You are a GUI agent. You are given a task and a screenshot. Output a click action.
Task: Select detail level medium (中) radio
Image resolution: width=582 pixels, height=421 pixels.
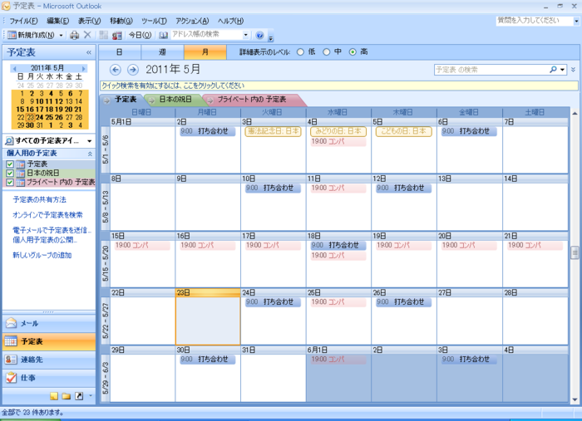pos(326,52)
